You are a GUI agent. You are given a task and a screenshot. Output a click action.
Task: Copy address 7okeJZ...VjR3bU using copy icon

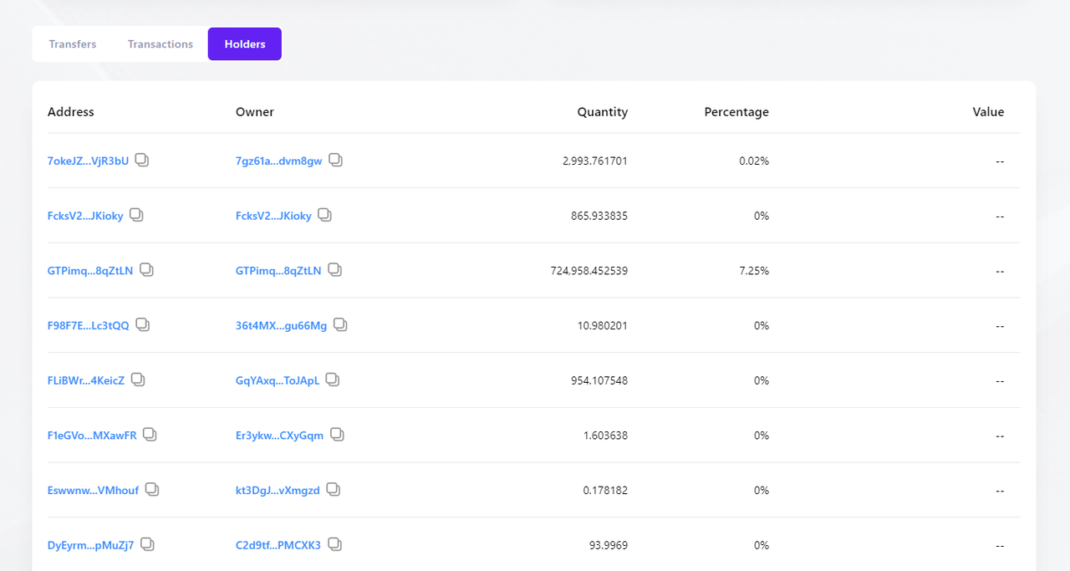142,160
